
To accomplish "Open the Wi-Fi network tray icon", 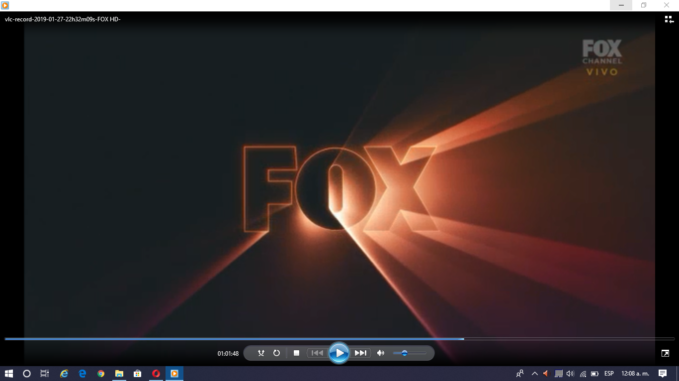I will [583, 374].
